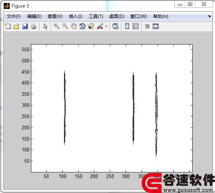Choose the Data Cursor tool
Viewport: 215px width, 193px height.
(x=91, y=26)
